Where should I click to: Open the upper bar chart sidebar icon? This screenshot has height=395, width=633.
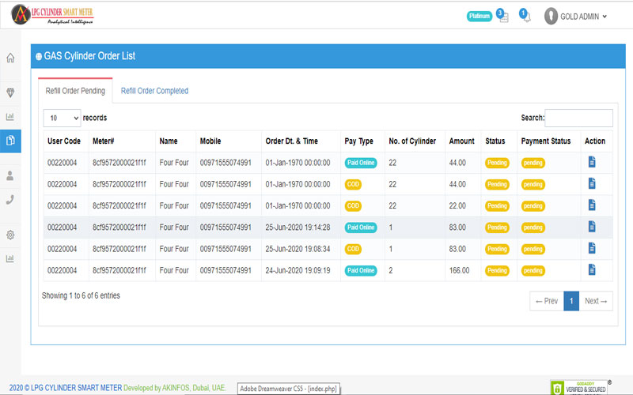[x=10, y=117]
